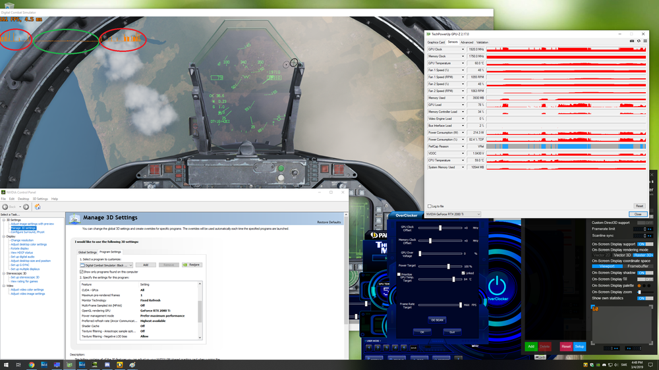
Task: Click the Power Target slider handle
Action: (x=448, y=266)
